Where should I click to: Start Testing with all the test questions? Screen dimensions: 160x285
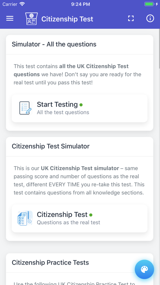tap(80, 109)
